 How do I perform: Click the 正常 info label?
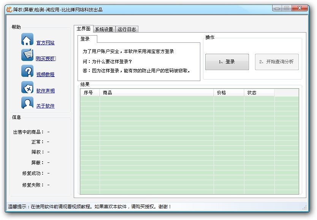tap(37, 142)
